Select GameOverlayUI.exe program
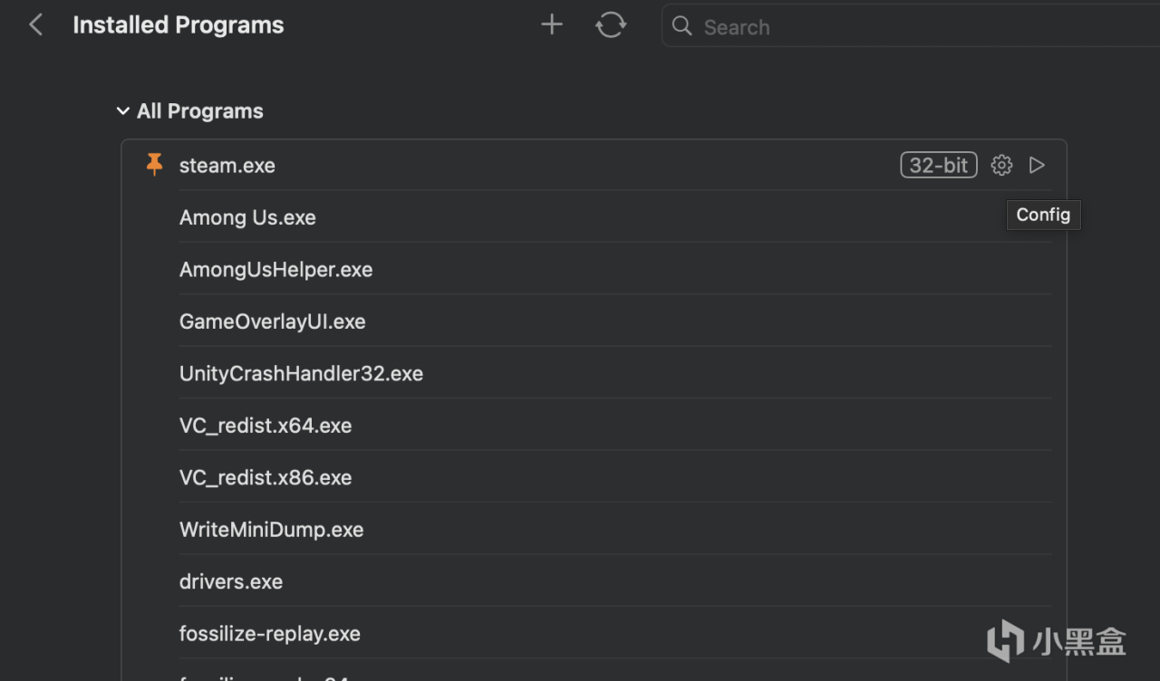 click(272, 321)
